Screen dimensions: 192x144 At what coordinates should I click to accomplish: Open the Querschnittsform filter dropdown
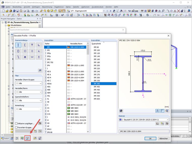[x=29, y=101]
